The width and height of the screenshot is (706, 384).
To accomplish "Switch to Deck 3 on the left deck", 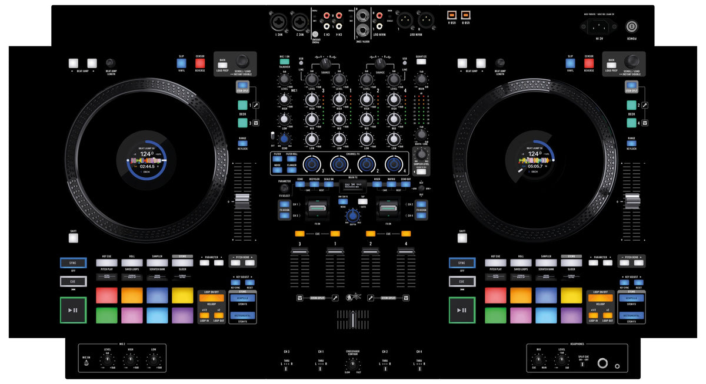I will point(242,122).
